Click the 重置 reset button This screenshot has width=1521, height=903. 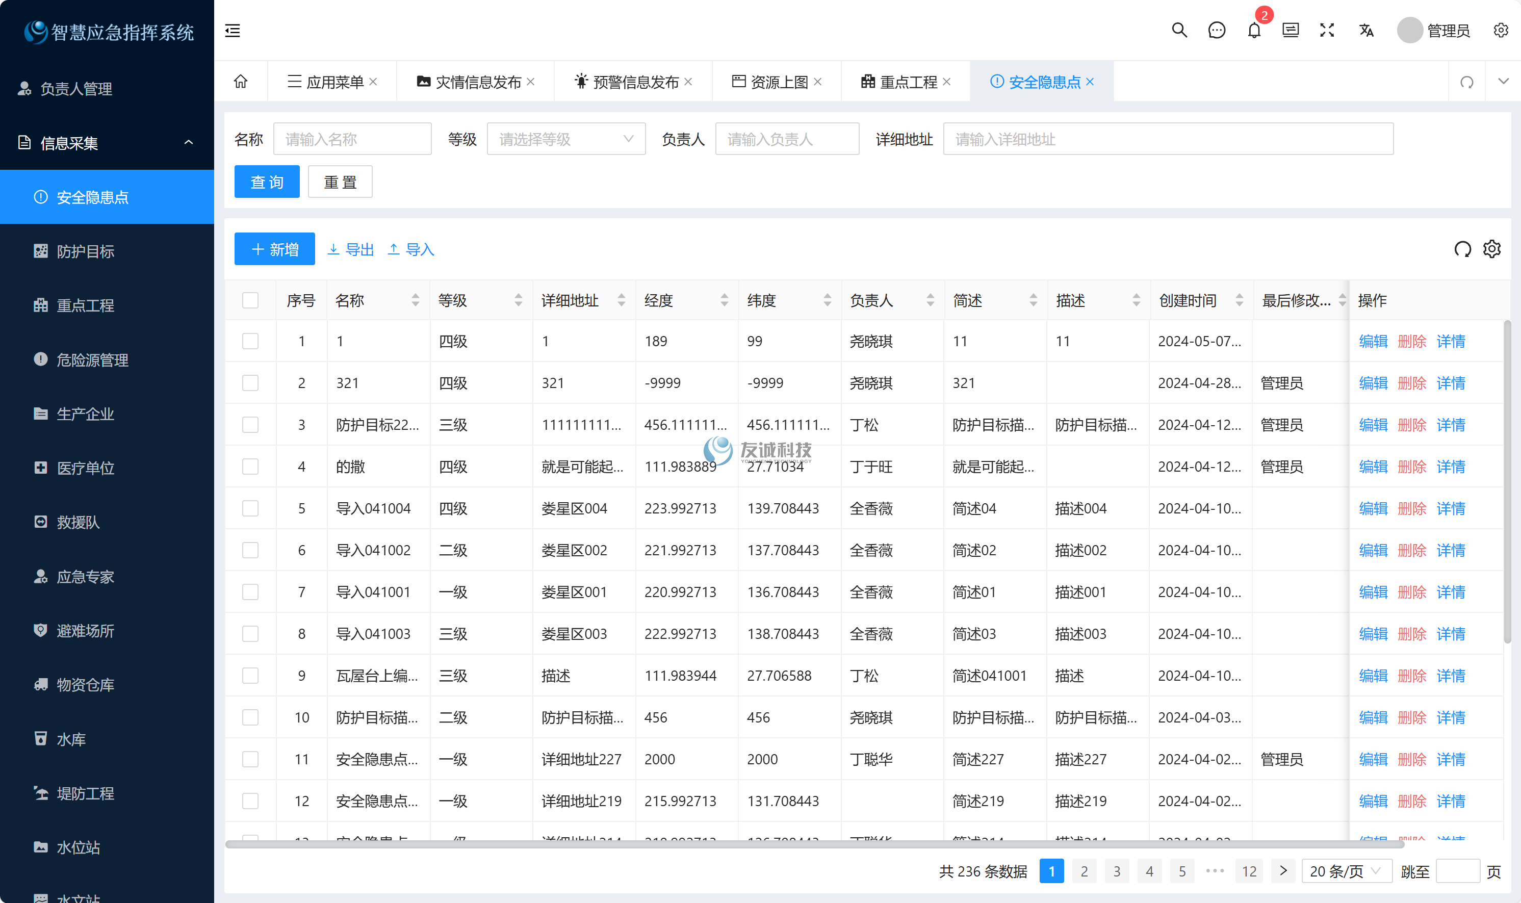coord(340,182)
